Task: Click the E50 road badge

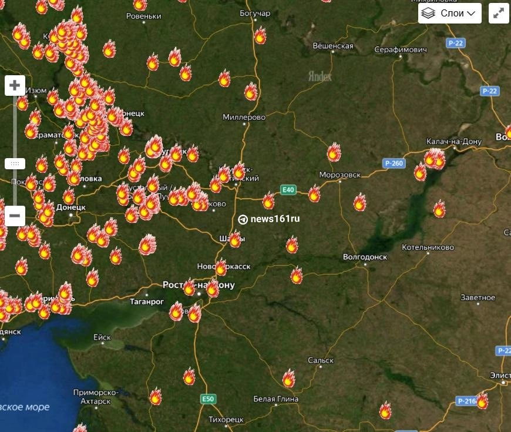Action: pos(207,399)
